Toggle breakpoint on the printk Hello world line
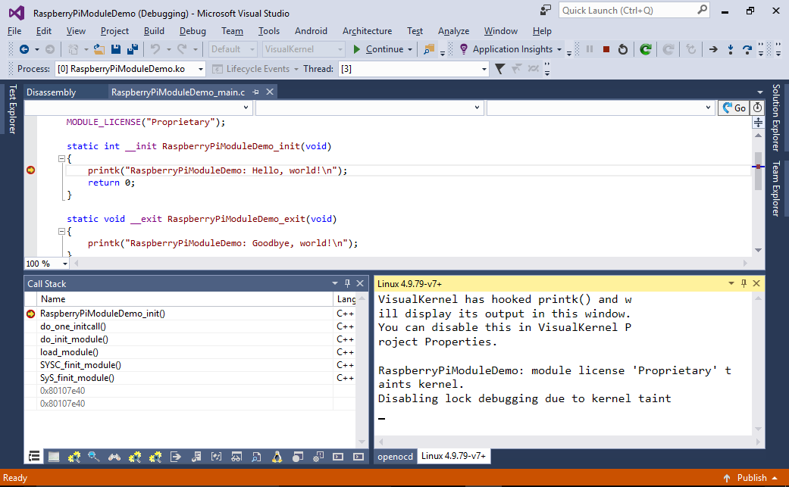The height and width of the screenshot is (487, 789). 30,170
